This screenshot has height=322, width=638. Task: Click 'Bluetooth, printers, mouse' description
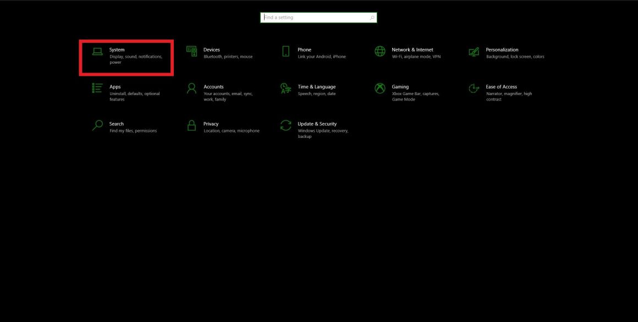coord(228,57)
